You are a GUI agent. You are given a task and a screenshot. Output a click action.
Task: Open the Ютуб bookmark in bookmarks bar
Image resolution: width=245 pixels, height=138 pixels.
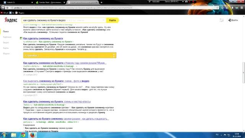click(5, 13)
